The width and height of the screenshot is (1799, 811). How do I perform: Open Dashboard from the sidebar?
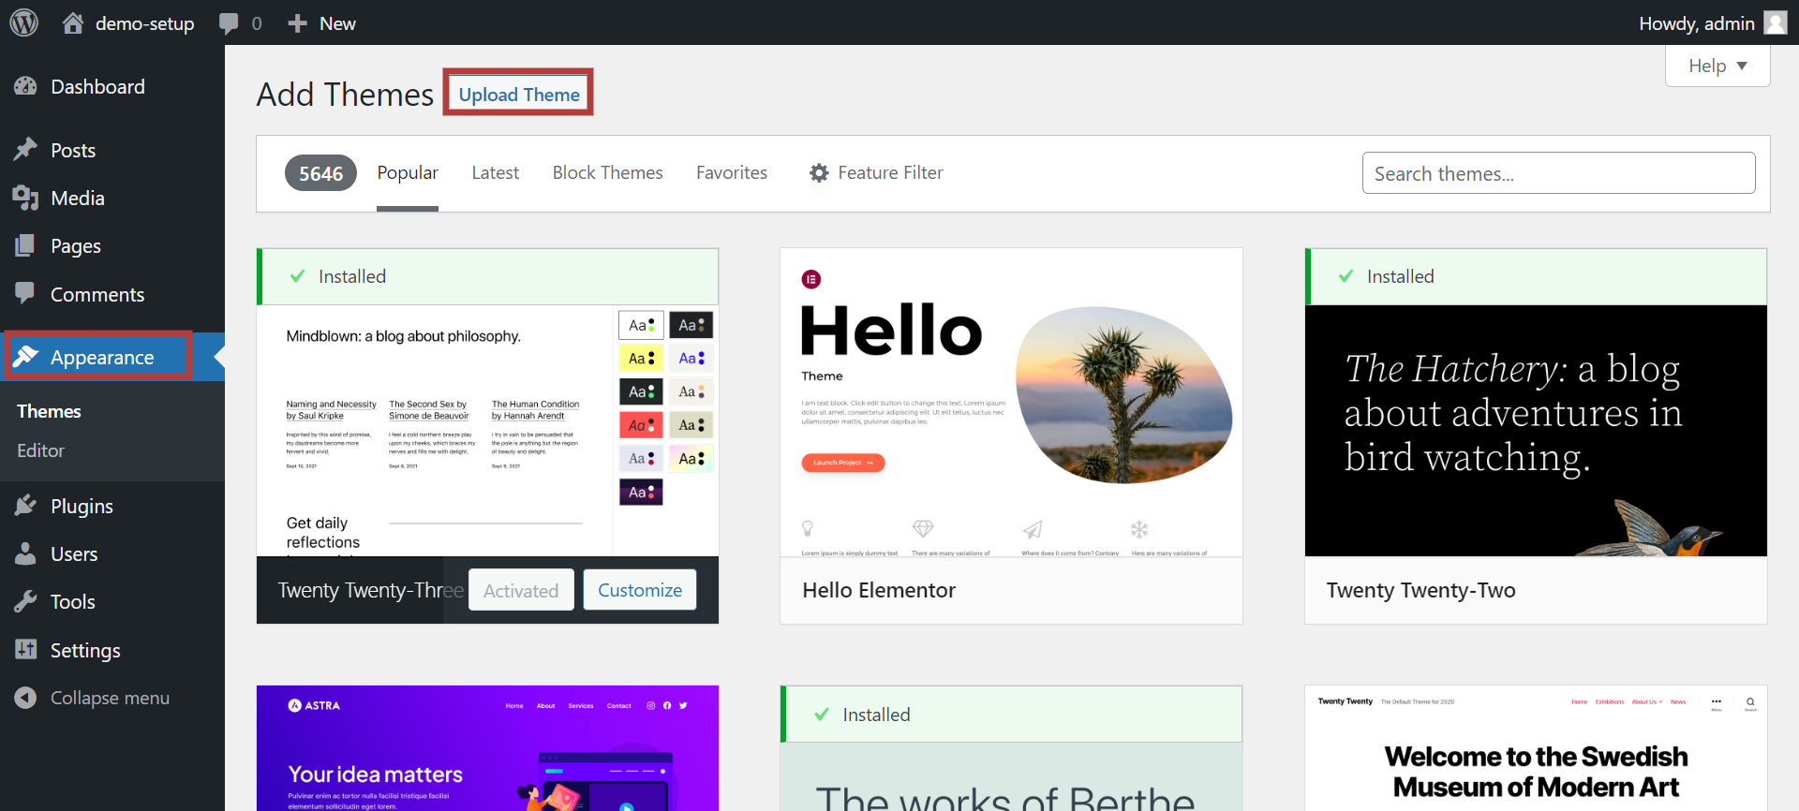pyautogui.click(x=97, y=87)
